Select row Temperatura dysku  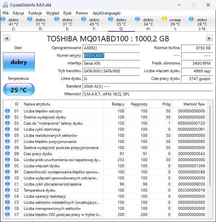coord(105,190)
